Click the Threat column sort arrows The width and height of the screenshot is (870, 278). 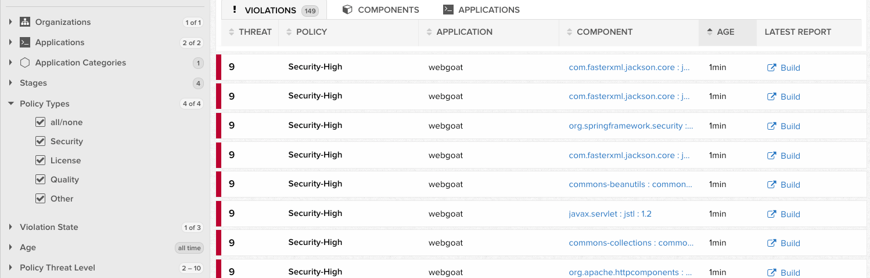tap(232, 32)
